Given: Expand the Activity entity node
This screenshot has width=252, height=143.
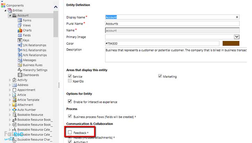Looking at the screenshot, I should pyautogui.click(x=10, y=80).
